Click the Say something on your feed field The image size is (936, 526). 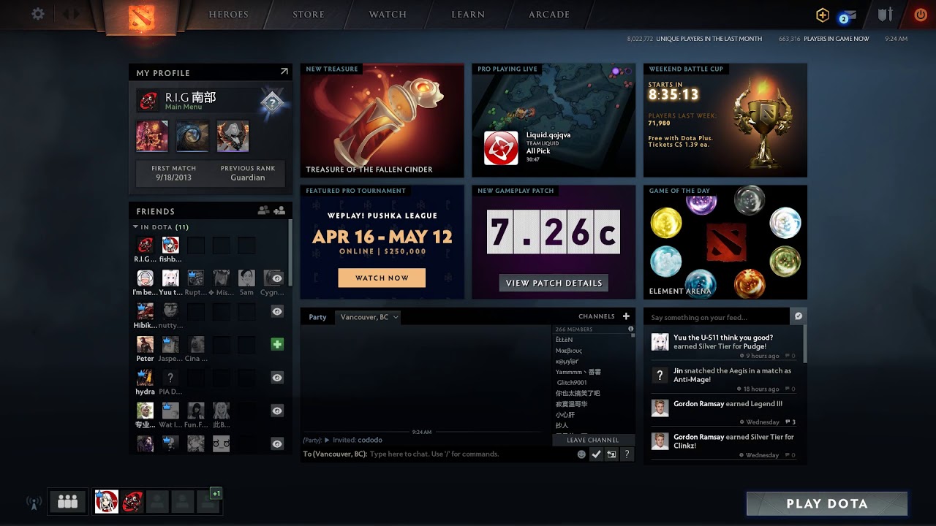(x=717, y=317)
